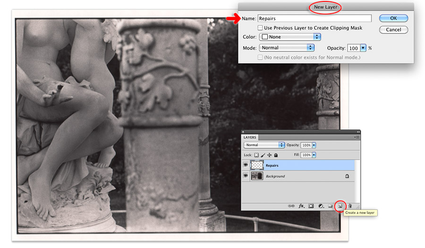Click OK in the New Layer dialog

coord(393,18)
